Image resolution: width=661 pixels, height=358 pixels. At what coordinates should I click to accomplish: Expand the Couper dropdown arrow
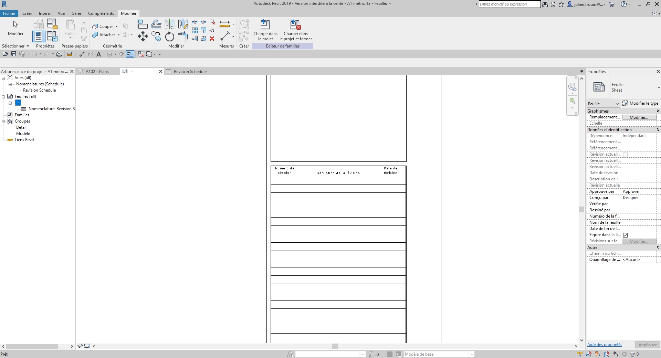[116, 27]
